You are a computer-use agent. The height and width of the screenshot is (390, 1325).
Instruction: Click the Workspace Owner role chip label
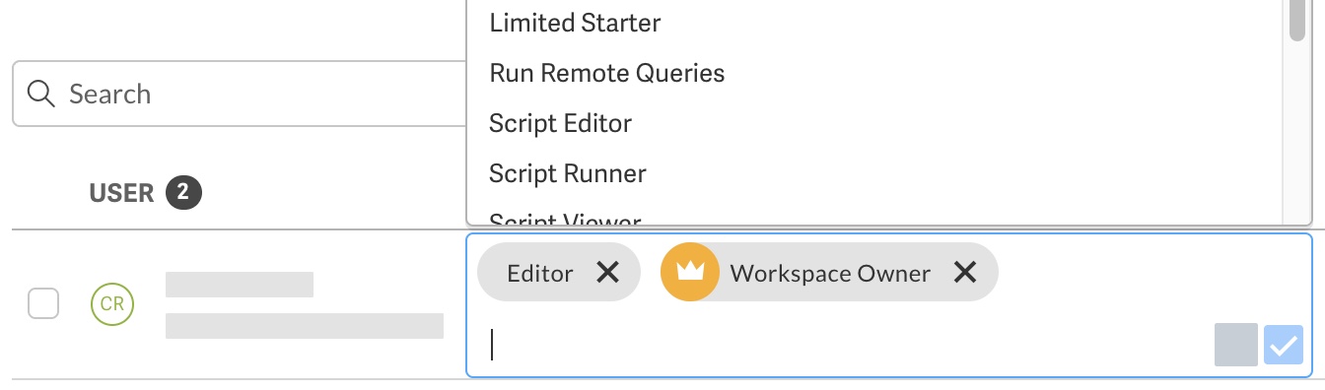point(830,273)
